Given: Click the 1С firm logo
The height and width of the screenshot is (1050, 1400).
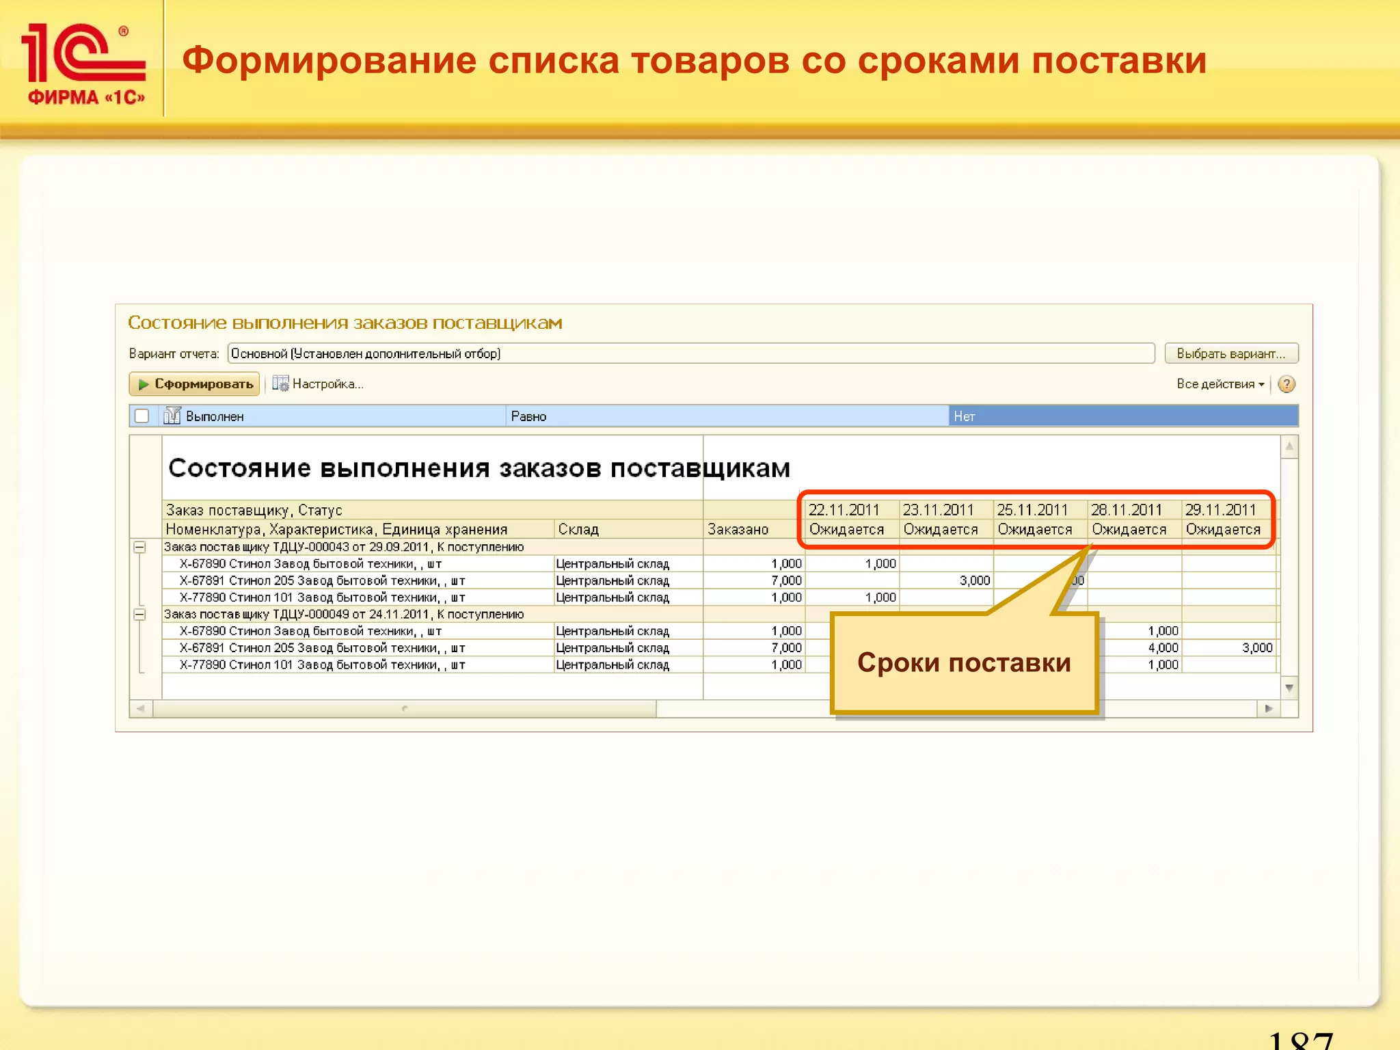Looking at the screenshot, I should pos(84,63).
